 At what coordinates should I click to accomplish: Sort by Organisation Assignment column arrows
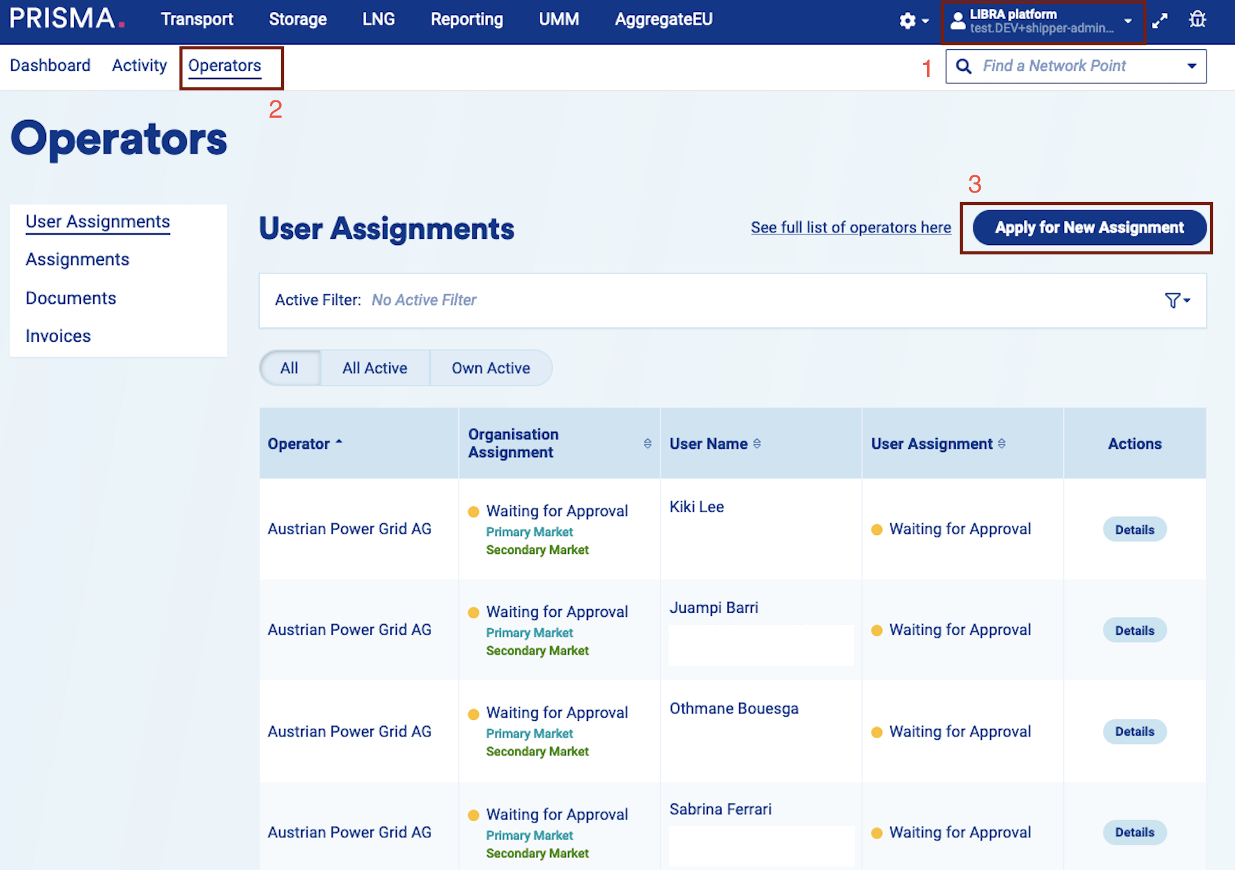(647, 443)
